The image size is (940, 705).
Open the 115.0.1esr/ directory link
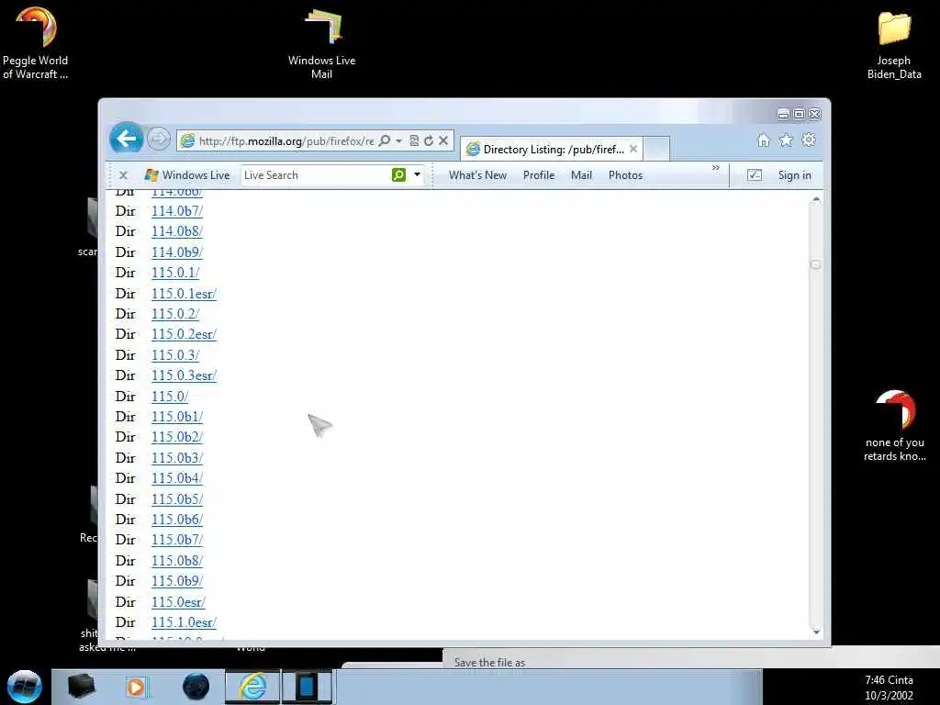(x=184, y=294)
